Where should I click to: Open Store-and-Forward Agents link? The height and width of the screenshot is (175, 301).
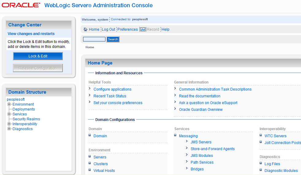(213, 149)
